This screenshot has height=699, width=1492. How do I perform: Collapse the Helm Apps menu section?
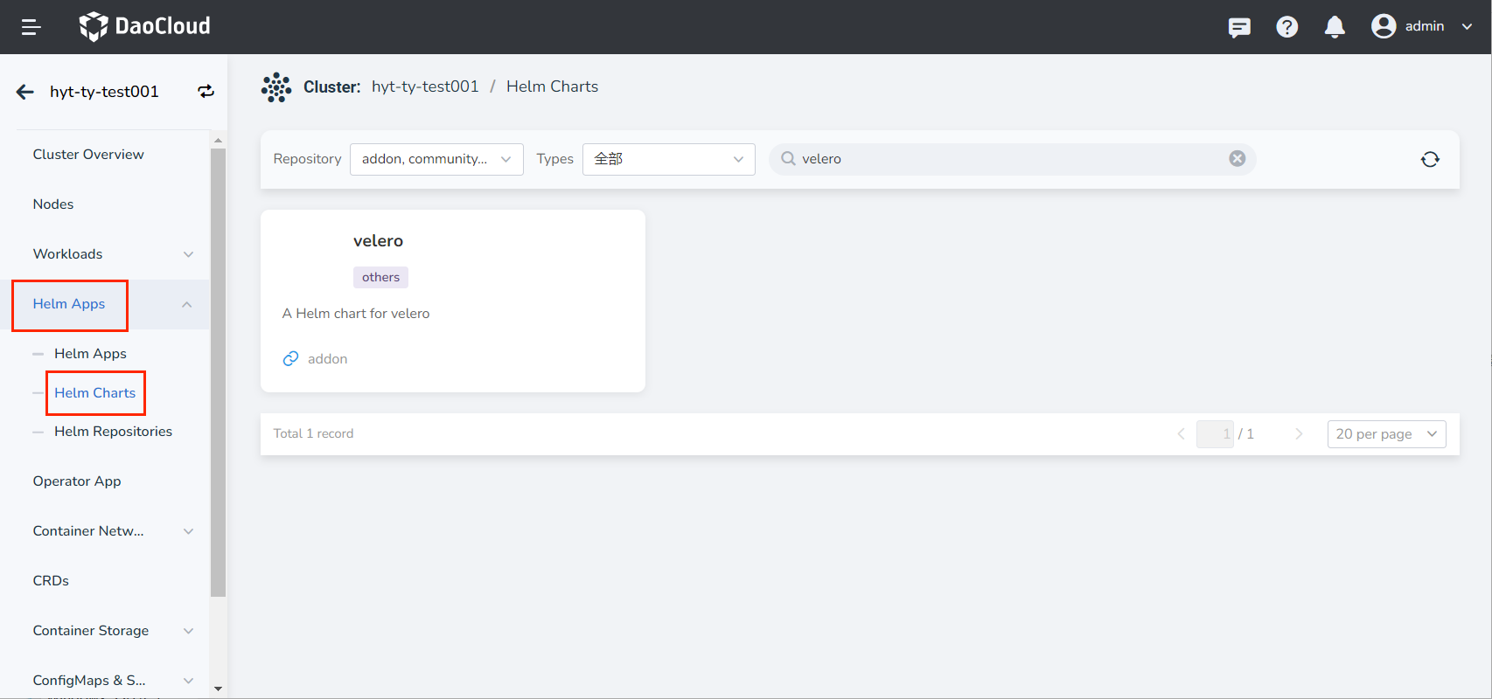(186, 304)
